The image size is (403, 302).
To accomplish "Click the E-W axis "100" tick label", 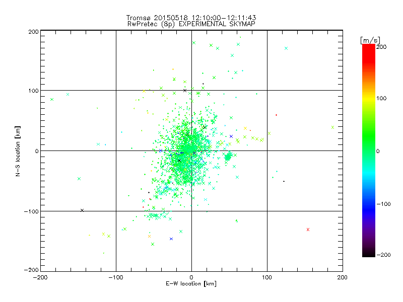I will click(x=267, y=277).
